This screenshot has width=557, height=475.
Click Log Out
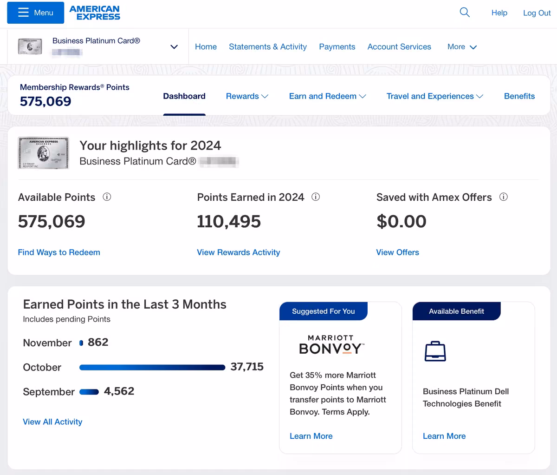(537, 13)
